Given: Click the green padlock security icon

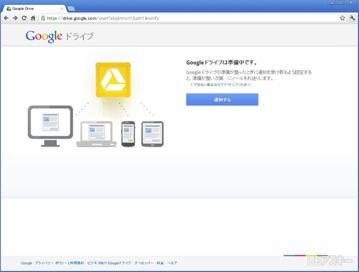Looking at the screenshot, I should point(43,18).
